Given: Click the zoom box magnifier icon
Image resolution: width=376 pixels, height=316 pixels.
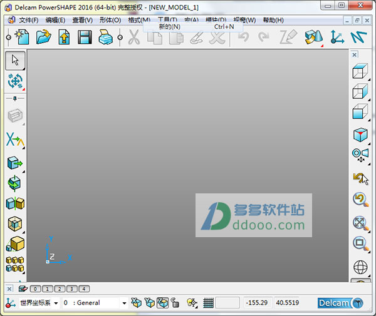Looking at the screenshot, I should coord(360,243).
